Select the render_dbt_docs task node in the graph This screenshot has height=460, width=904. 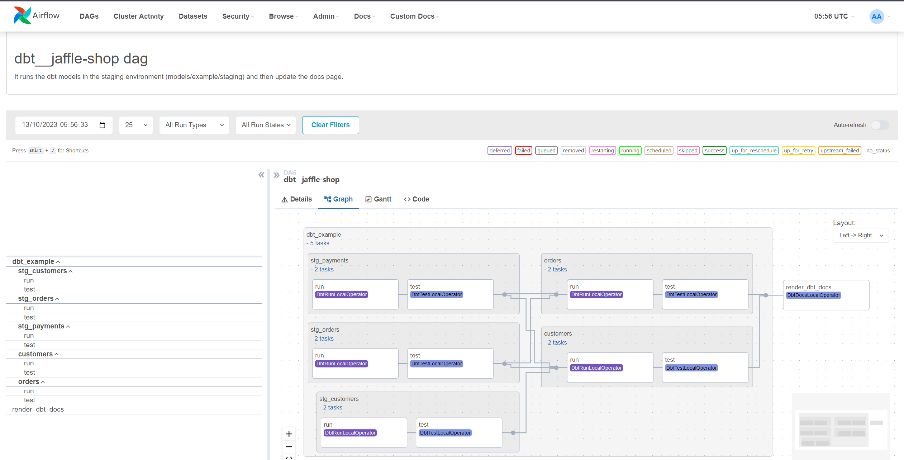826,295
